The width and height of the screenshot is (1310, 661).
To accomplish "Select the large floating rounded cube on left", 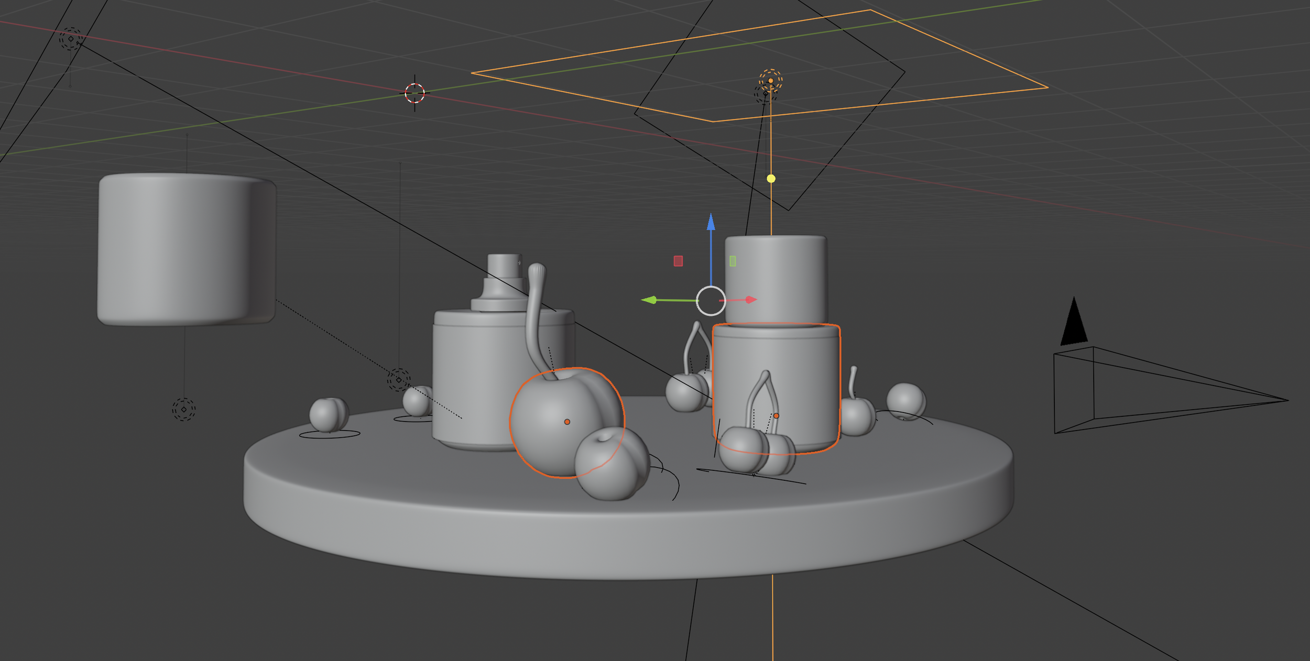I will pos(186,249).
